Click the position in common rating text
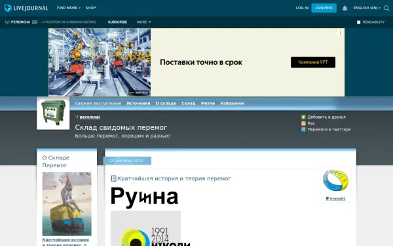The image size is (393, 246). [x=68, y=22]
